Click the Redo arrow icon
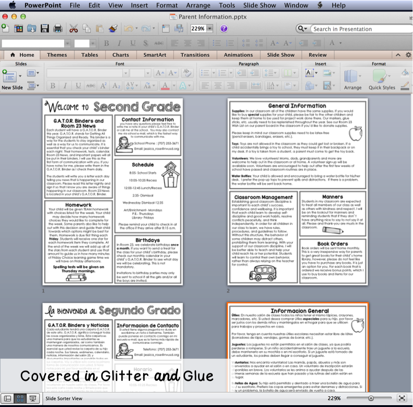 tap(146, 28)
